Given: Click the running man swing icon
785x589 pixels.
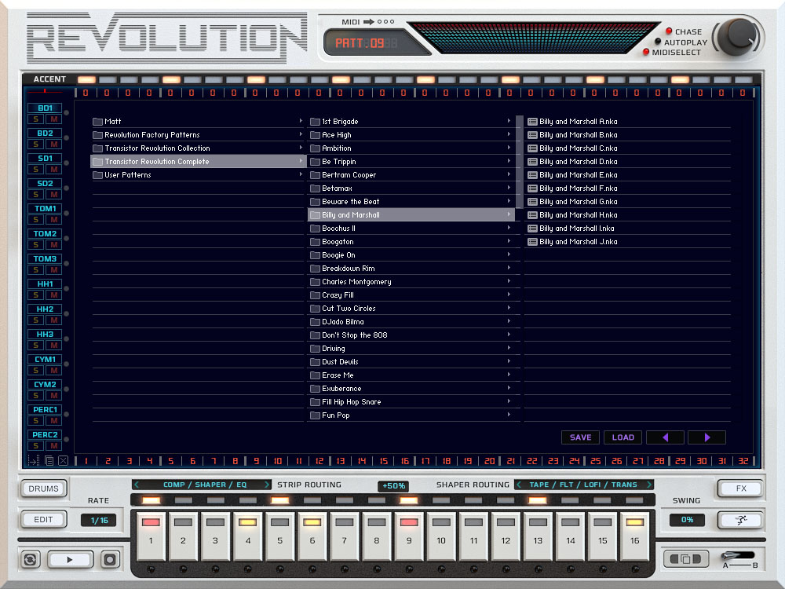Looking at the screenshot, I should click(x=740, y=519).
